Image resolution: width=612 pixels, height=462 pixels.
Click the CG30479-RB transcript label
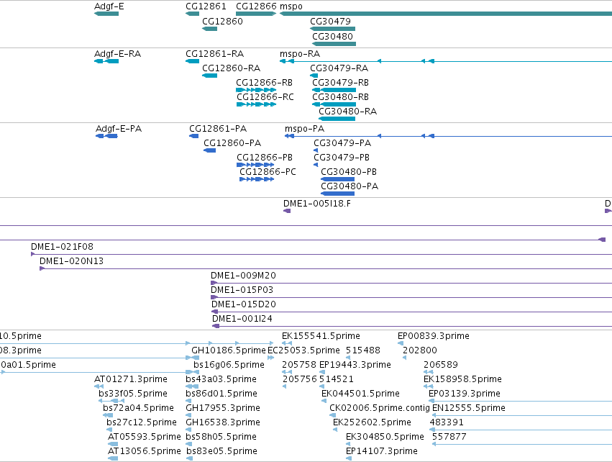(340, 83)
